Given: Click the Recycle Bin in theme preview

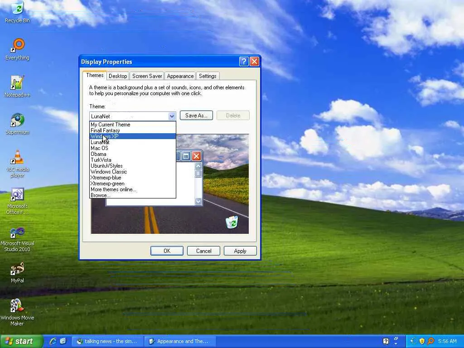Looking at the screenshot, I should coord(232,222).
